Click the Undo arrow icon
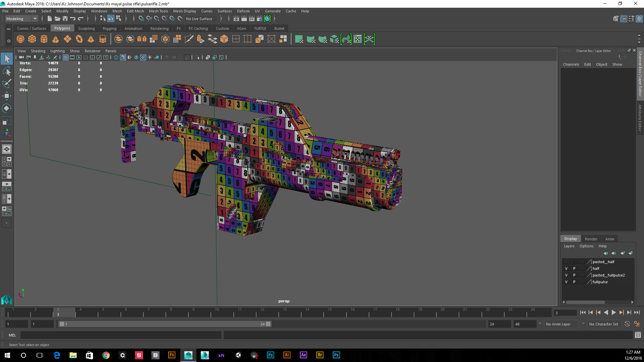 (x=73, y=19)
